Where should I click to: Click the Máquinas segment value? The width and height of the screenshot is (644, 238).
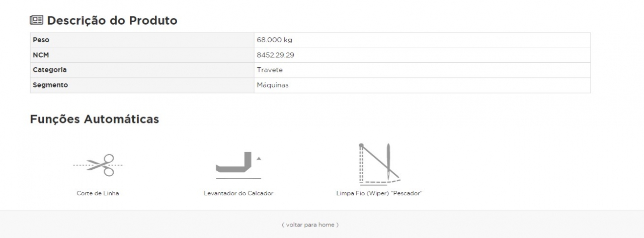(273, 85)
